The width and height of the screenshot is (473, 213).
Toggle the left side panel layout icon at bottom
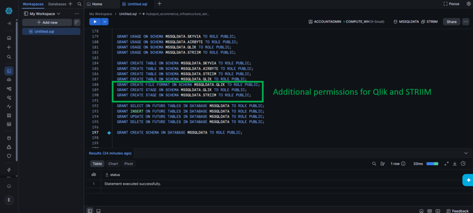pyautogui.click(x=90, y=211)
